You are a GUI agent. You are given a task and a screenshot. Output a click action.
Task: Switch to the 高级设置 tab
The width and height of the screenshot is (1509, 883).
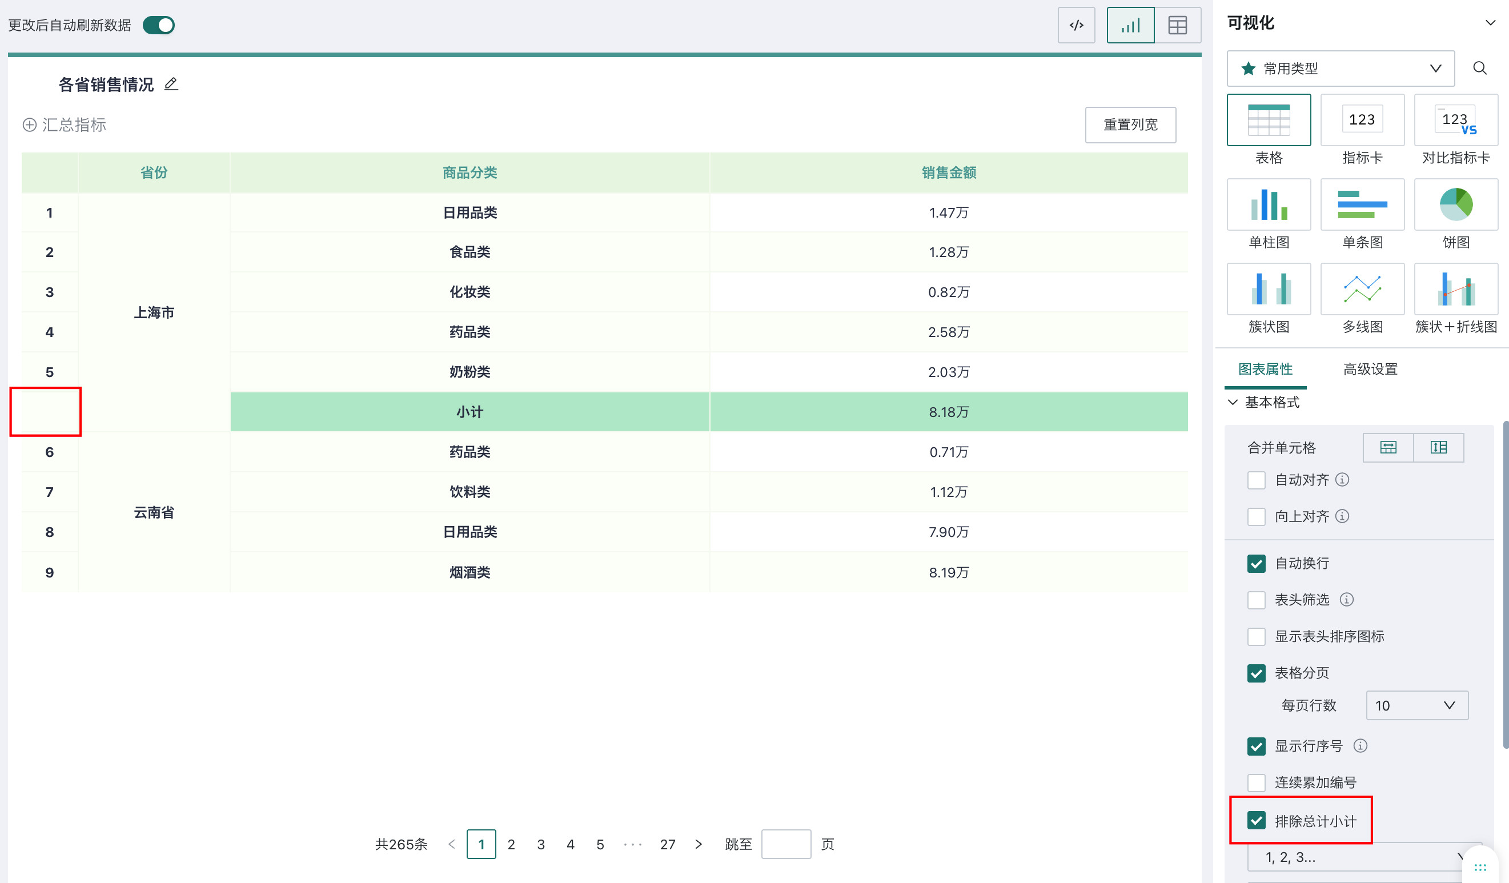[1370, 369]
